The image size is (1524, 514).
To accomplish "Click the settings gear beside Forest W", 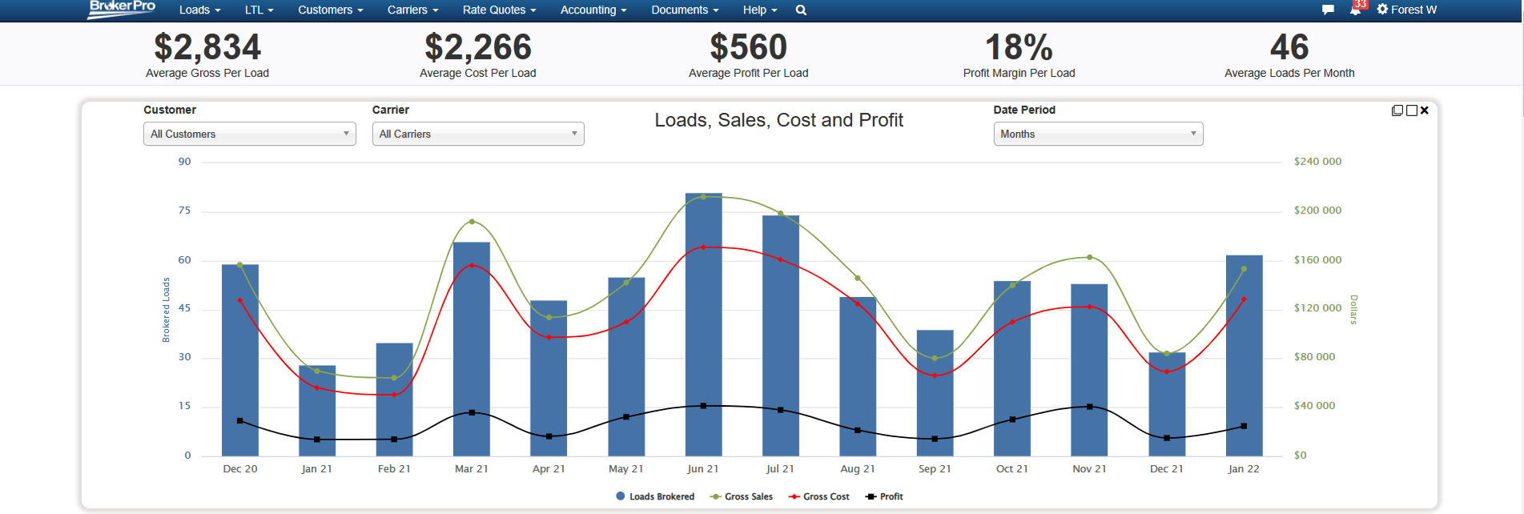I will point(1382,10).
